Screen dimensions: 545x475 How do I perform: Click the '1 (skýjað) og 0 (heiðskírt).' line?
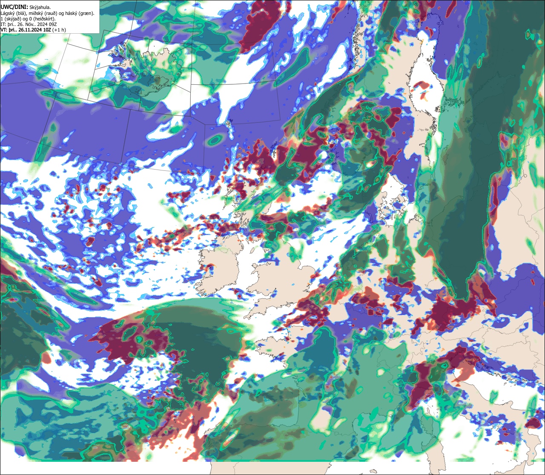(x=28, y=19)
